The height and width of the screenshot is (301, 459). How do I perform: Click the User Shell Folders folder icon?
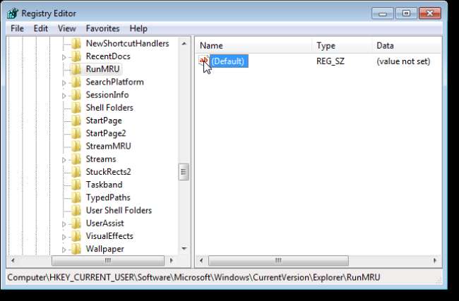(76, 211)
